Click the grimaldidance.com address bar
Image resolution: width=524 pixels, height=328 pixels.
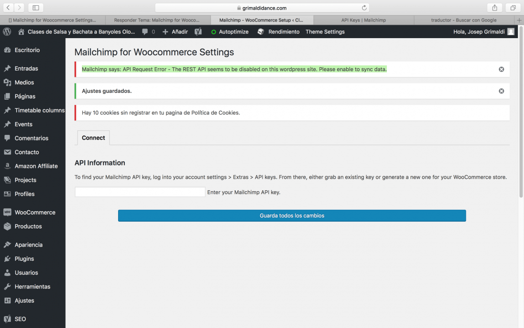point(262,8)
